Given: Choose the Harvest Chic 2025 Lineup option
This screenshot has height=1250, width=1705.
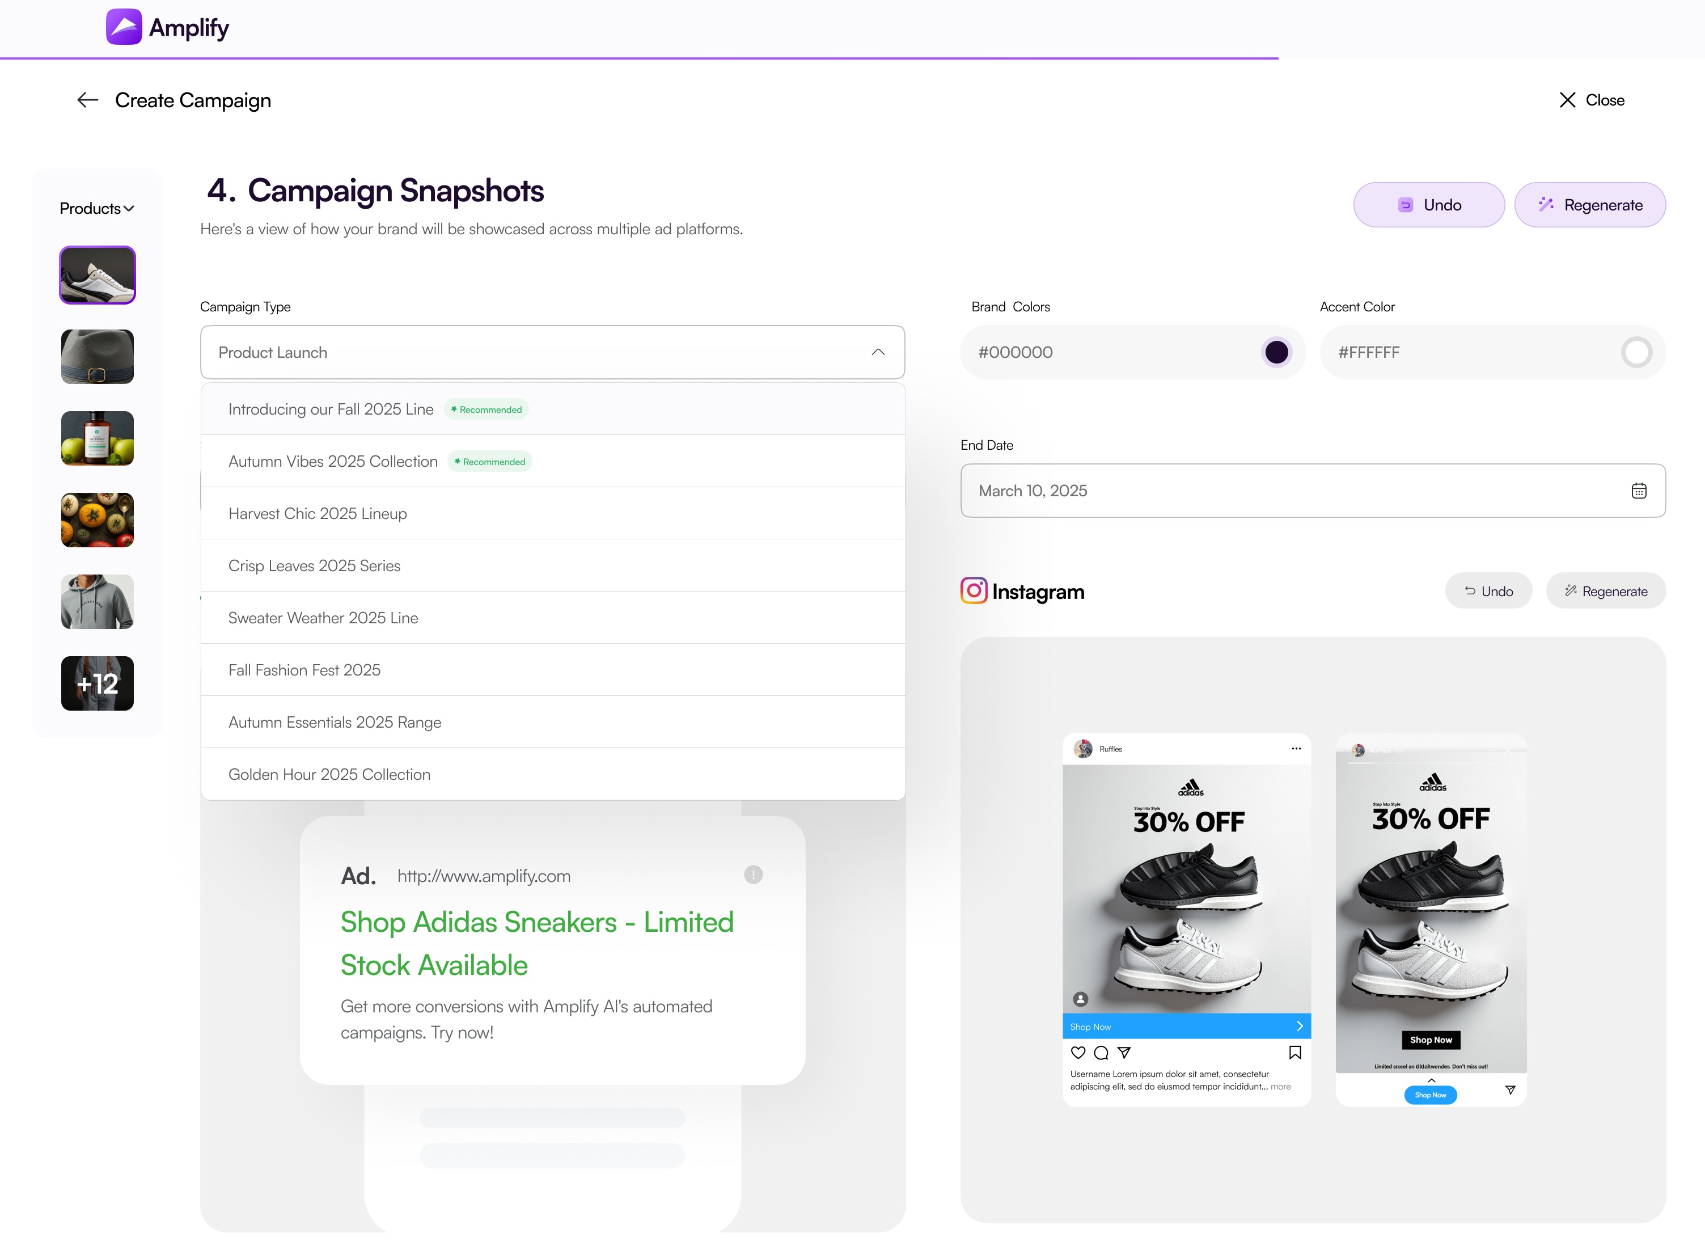Looking at the screenshot, I should (318, 513).
